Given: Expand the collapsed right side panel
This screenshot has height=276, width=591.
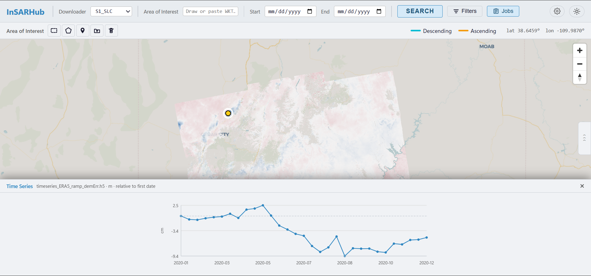Looking at the screenshot, I should 584,138.
